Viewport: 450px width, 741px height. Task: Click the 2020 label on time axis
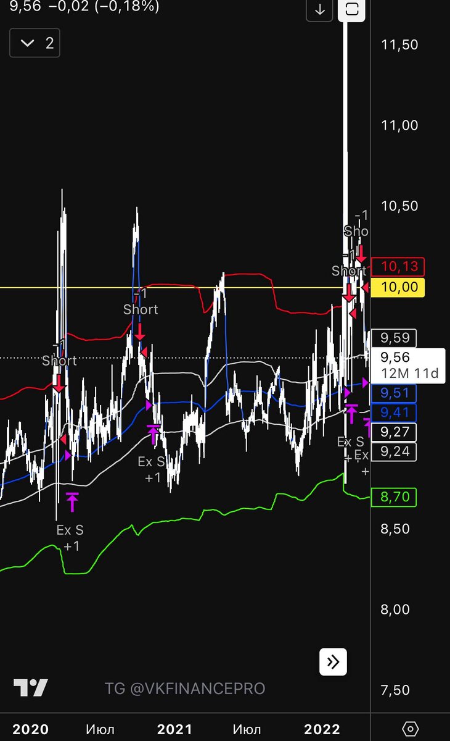pyautogui.click(x=30, y=730)
